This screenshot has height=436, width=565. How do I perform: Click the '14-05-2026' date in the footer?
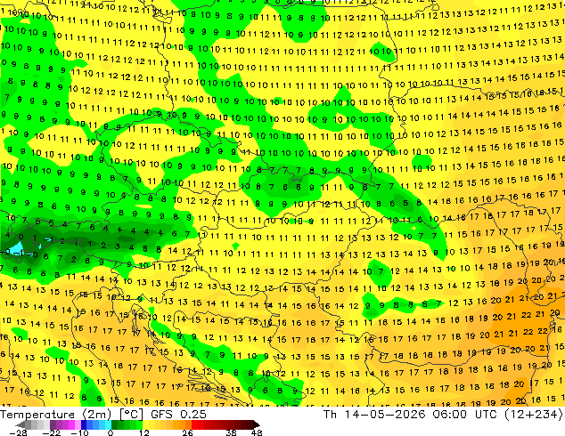385,415
